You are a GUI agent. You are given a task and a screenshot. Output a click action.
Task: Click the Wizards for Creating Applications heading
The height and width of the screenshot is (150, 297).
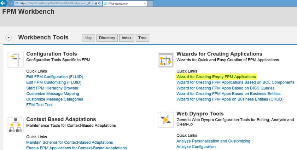pyautogui.click(x=219, y=54)
